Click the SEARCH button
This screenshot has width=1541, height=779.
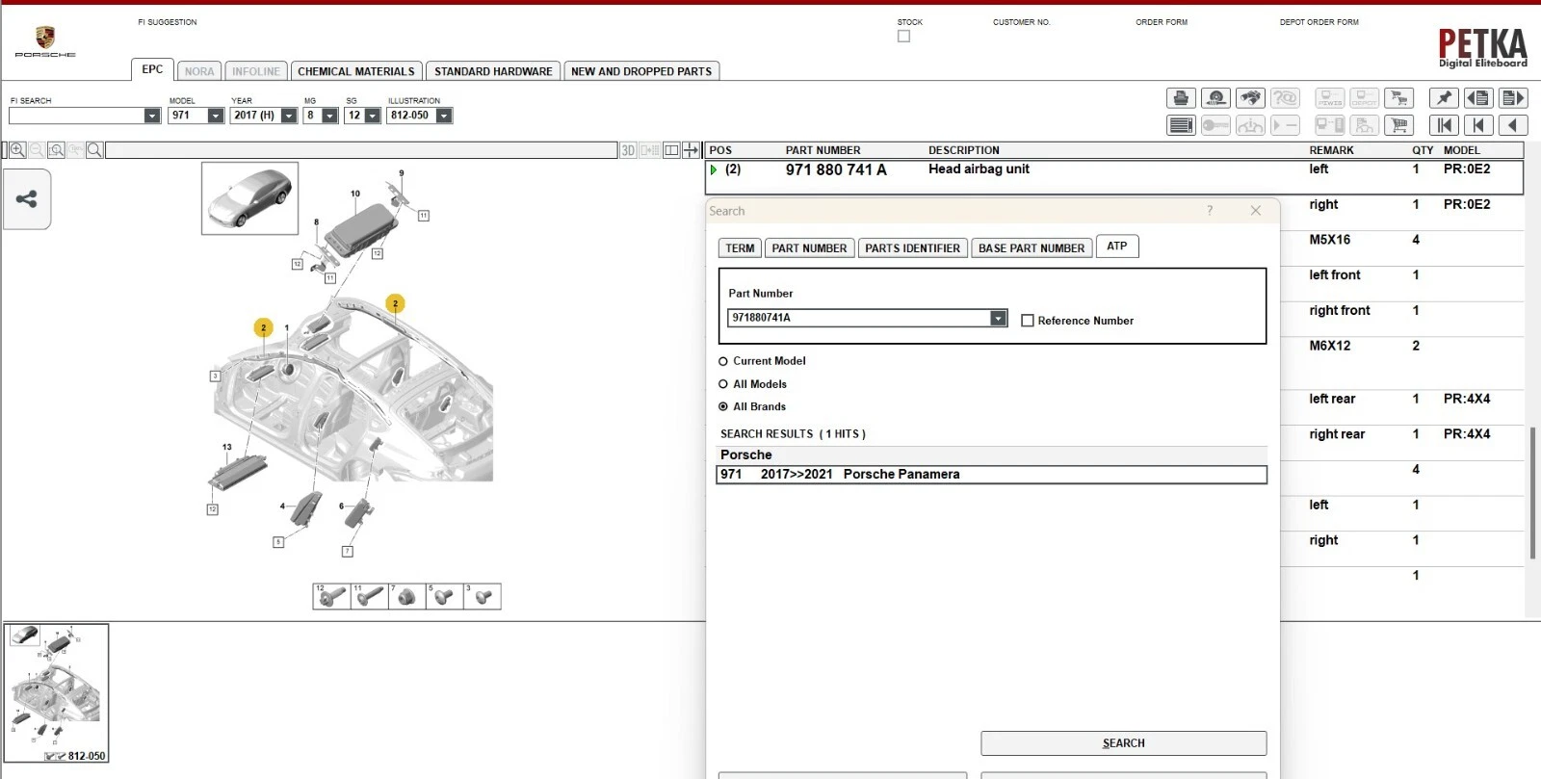click(x=1123, y=743)
